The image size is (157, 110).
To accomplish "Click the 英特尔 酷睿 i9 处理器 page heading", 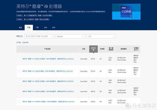I will tap(39, 6).
